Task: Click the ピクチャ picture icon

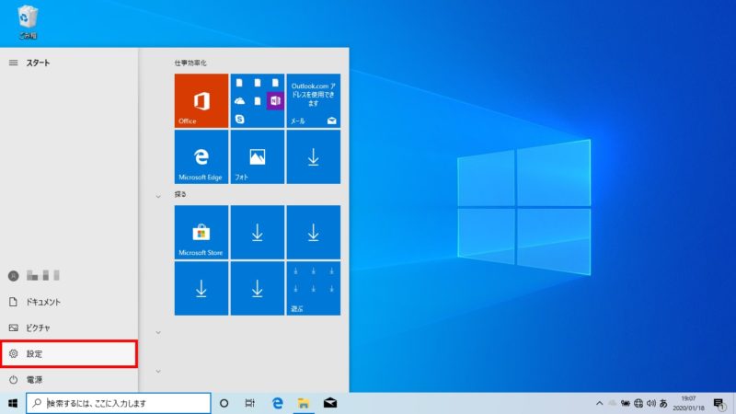Action: tap(14, 328)
